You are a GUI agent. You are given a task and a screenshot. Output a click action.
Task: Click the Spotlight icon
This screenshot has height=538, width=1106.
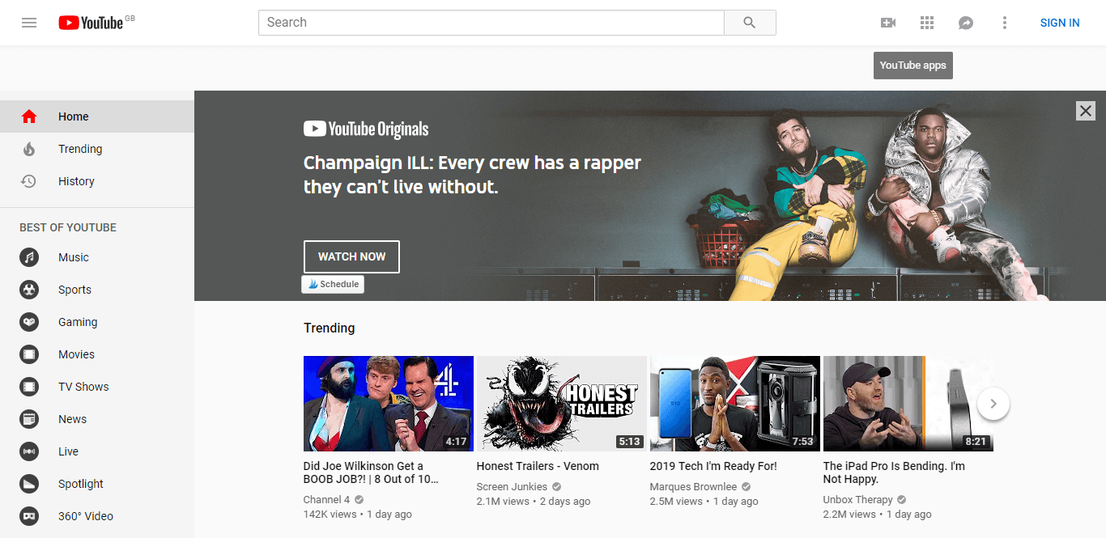click(x=29, y=484)
